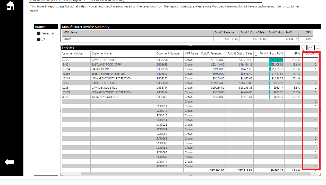Select document number SI138635
Image resolution: width=326 pixels, height=185 pixels.
(162, 64)
